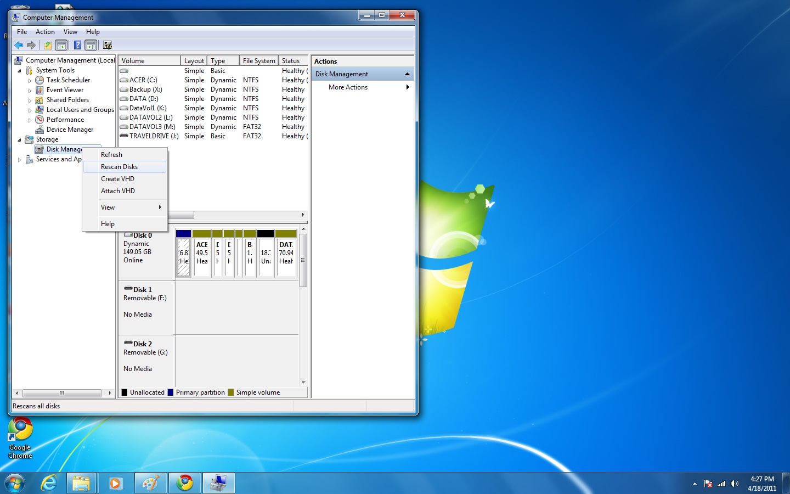
Task: Choose Rescan Disks from context menu
Action: point(125,167)
